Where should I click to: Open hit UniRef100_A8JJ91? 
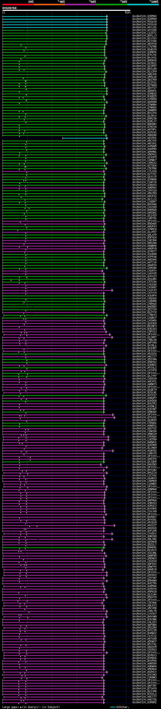pos(144,27)
